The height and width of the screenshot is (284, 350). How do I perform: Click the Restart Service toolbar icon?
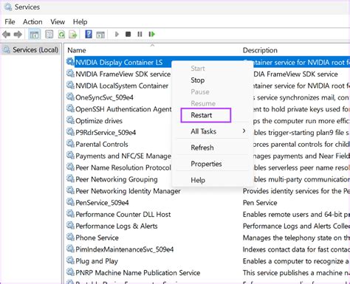(x=151, y=34)
